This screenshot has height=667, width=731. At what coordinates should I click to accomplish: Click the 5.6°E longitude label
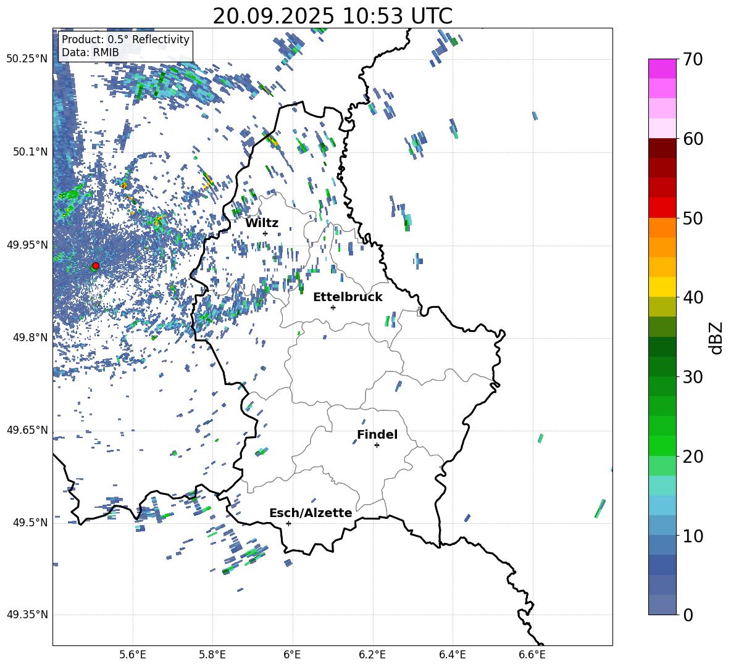pyautogui.click(x=133, y=655)
